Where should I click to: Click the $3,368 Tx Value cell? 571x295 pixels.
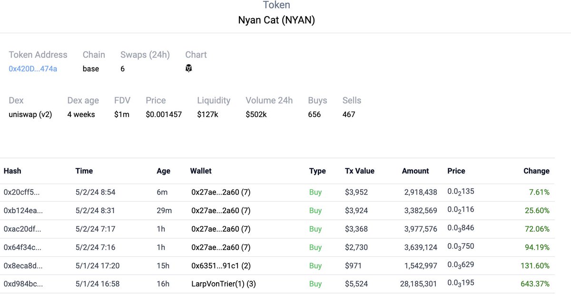coord(356,229)
